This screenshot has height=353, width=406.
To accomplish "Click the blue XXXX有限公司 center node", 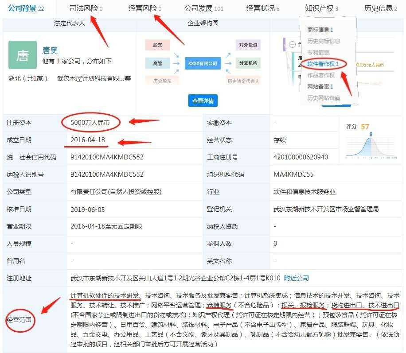I will coord(203,63).
